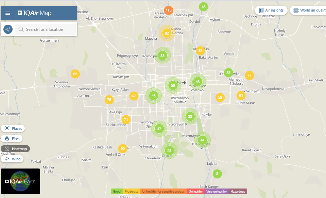Click the IQAir Map logo
Viewport: 326px width, 198px height.
click(34, 13)
